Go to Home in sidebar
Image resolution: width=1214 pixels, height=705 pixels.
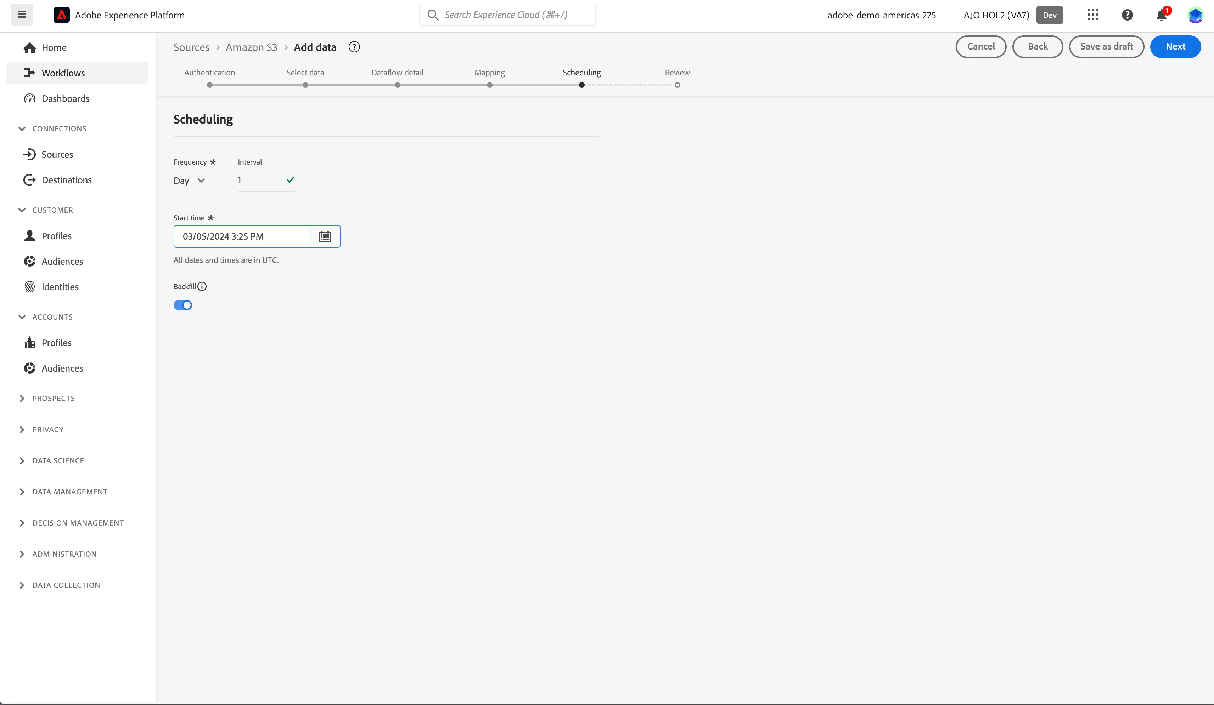[77, 48]
